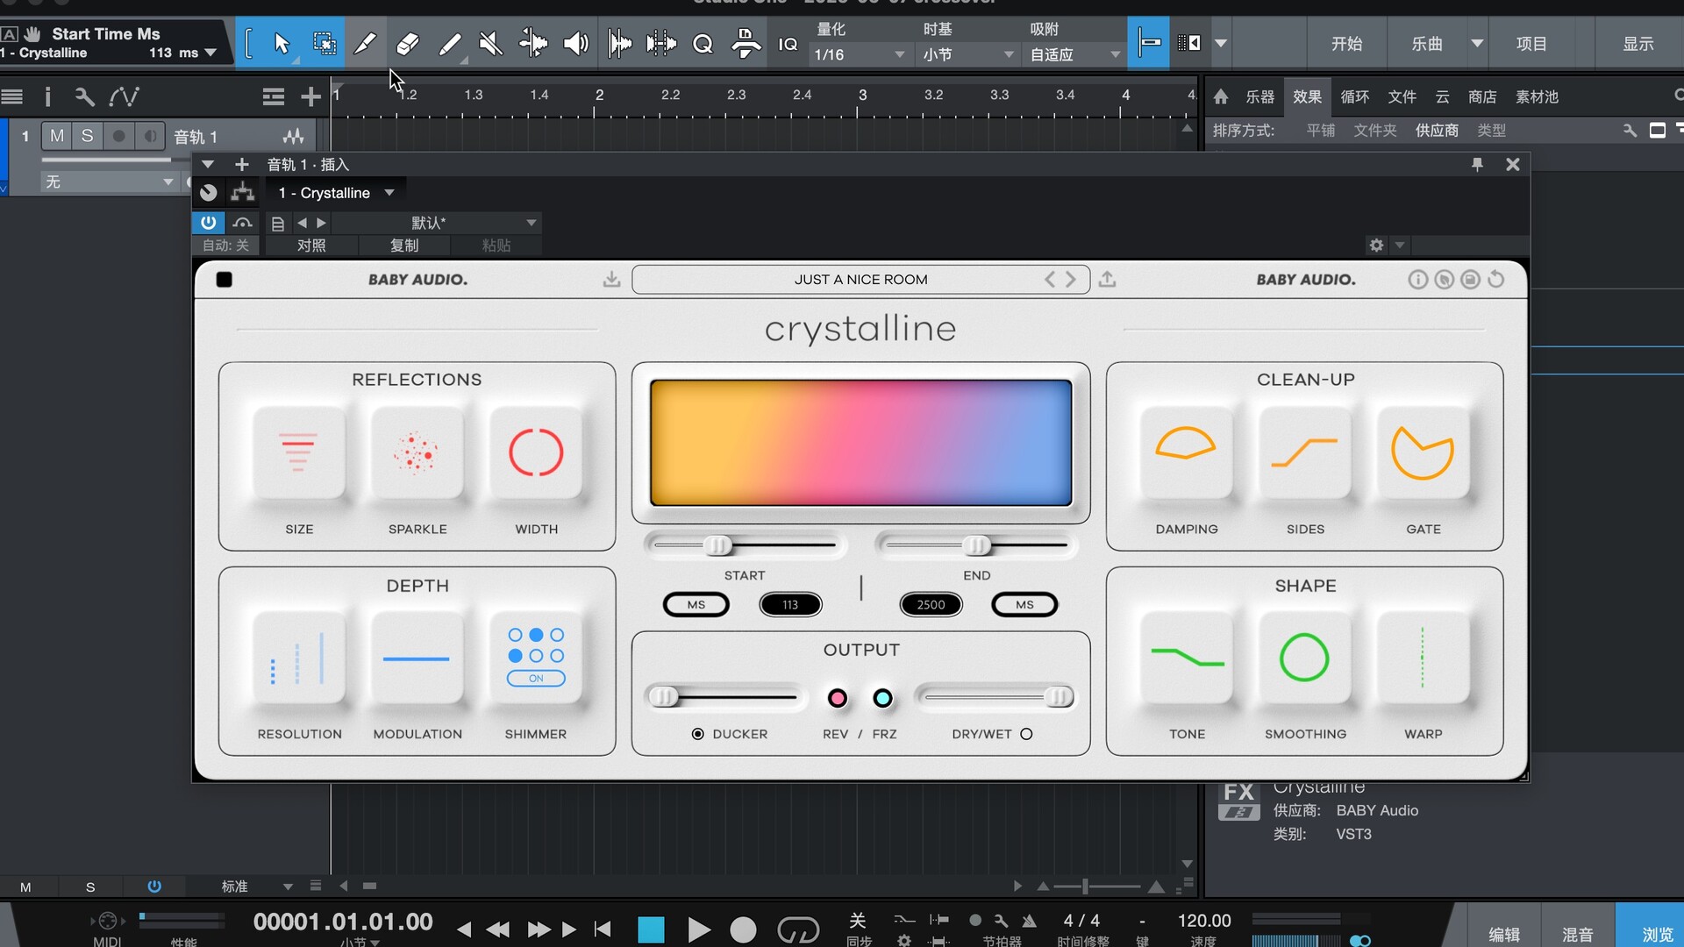Select the Mute tool
Image resolution: width=1684 pixels, height=947 pixels.
coord(491,43)
